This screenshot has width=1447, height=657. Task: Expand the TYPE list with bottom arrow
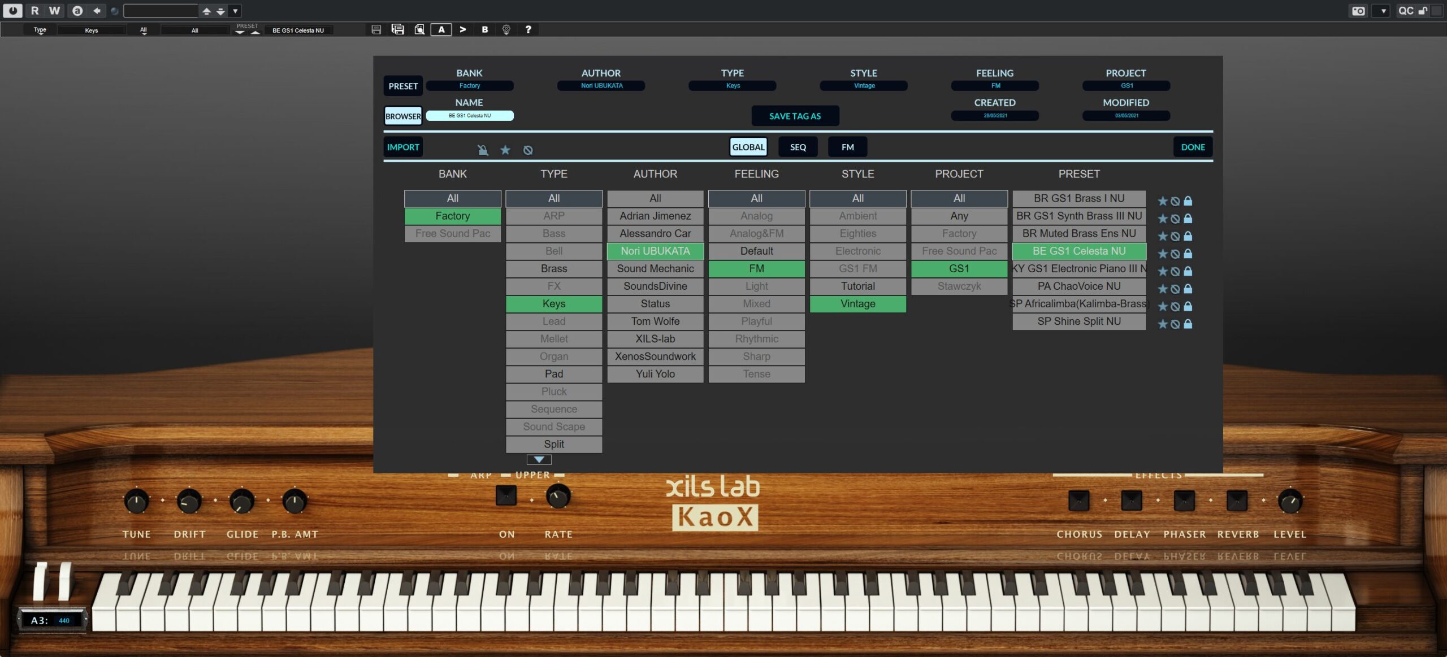[x=539, y=460]
